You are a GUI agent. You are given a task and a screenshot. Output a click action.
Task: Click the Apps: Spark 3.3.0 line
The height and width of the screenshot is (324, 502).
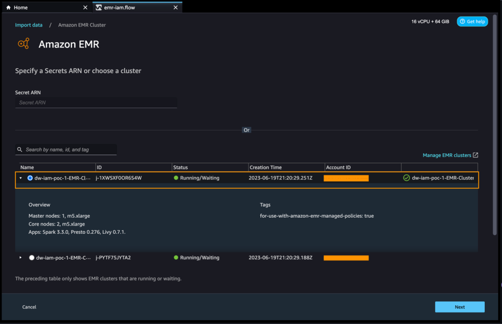(77, 232)
